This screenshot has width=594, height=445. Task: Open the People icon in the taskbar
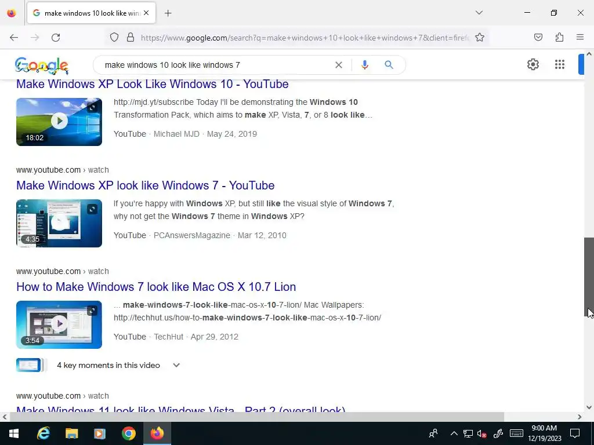(433, 433)
